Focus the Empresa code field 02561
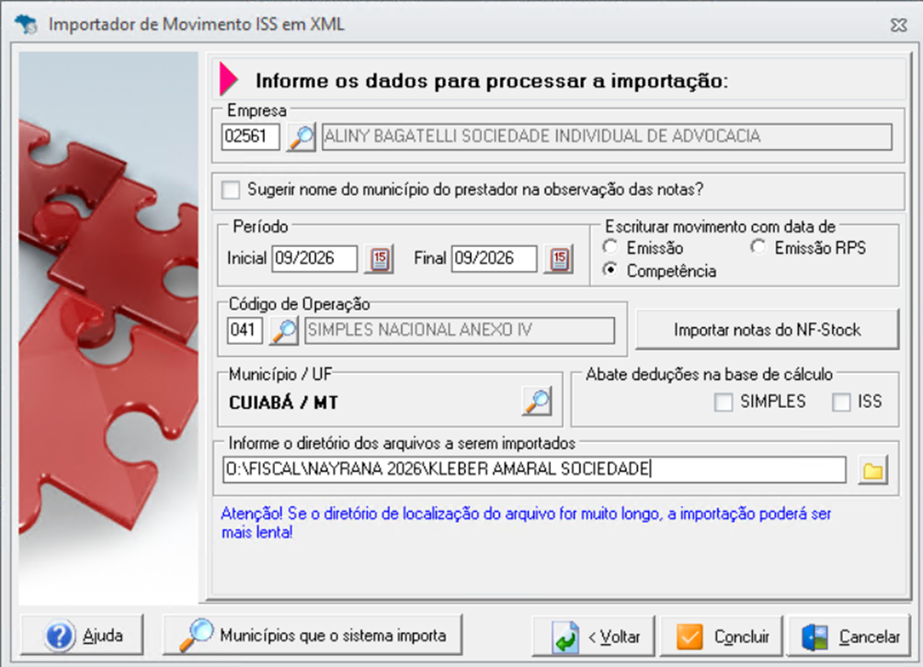This screenshot has width=923, height=667. coord(251,137)
